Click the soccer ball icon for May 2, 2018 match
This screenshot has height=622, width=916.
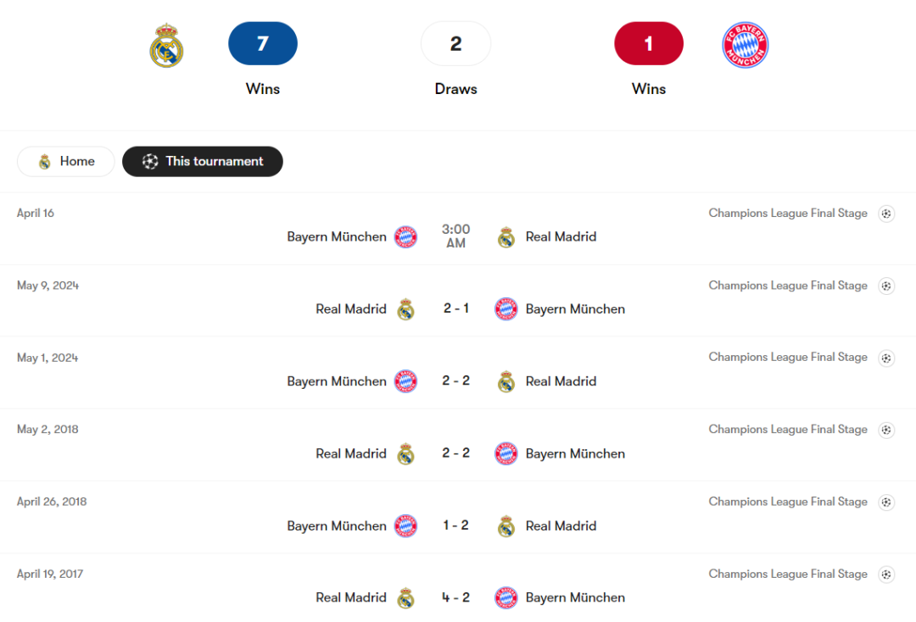(886, 430)
